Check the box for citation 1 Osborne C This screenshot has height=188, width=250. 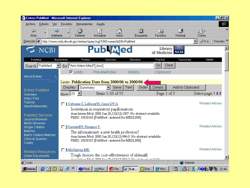63,104
